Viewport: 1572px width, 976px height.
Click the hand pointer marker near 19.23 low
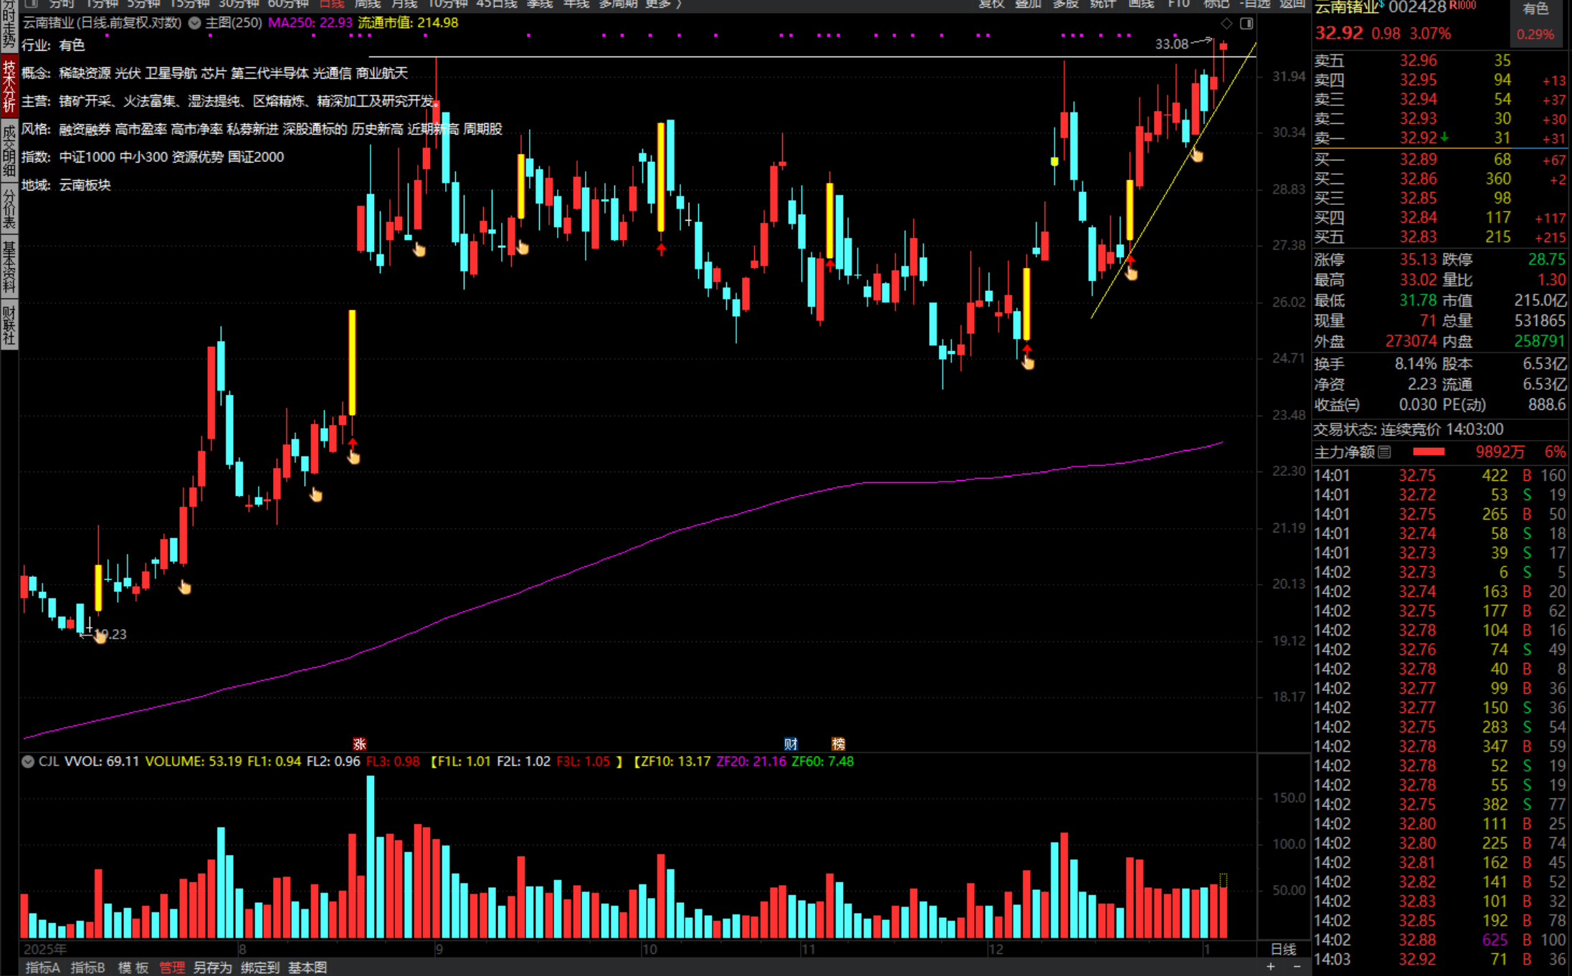tap(100, 636)
